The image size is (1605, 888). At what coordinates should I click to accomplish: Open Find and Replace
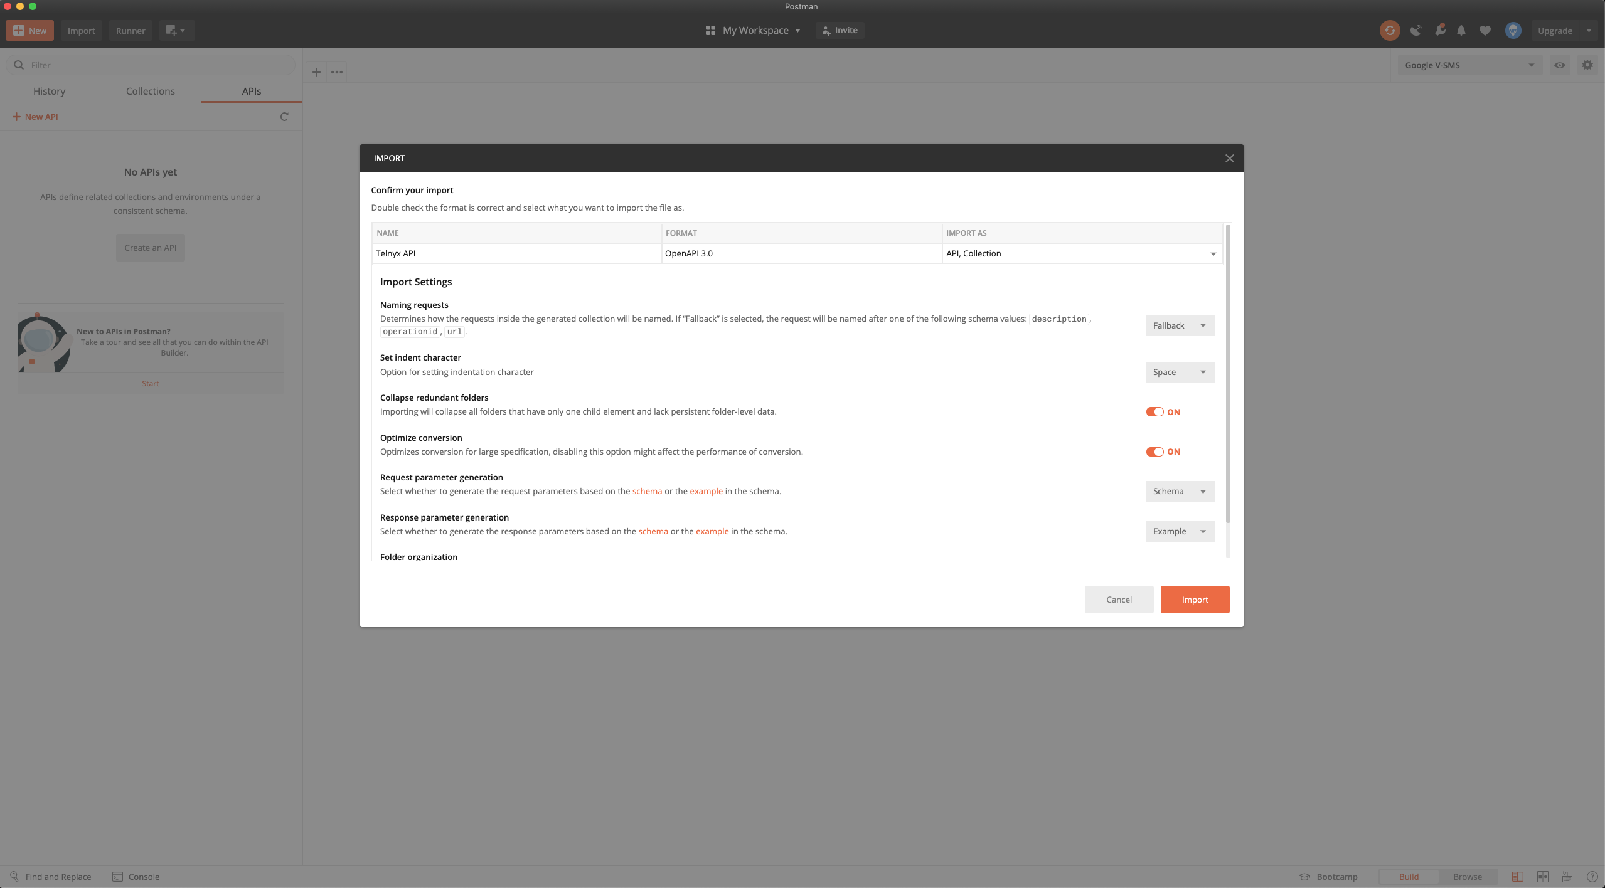click(50, 877)
